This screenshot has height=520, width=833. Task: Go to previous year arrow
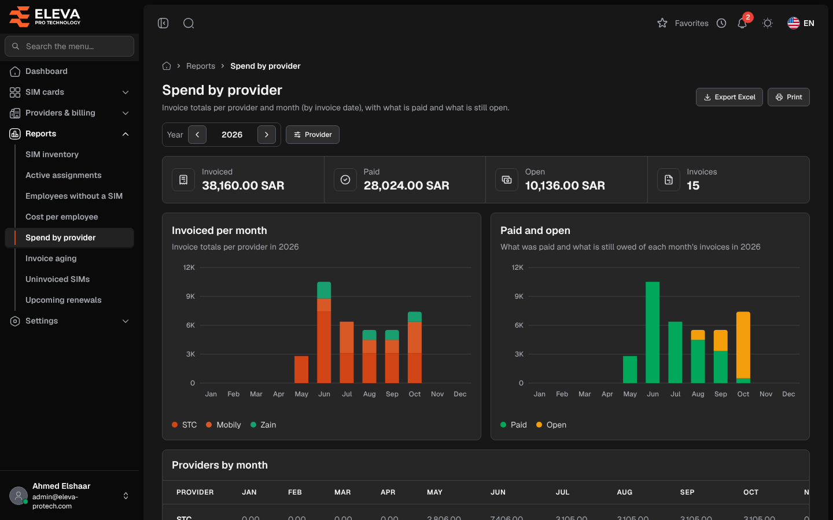pos(197,135)
